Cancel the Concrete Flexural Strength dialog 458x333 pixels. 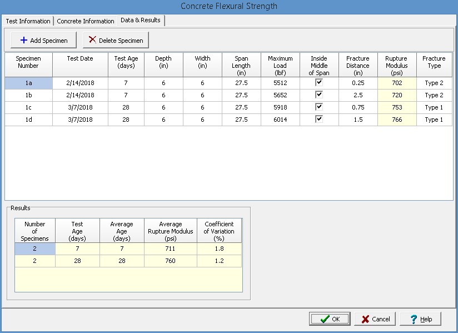pyautogui.click(x=375, y=319)
